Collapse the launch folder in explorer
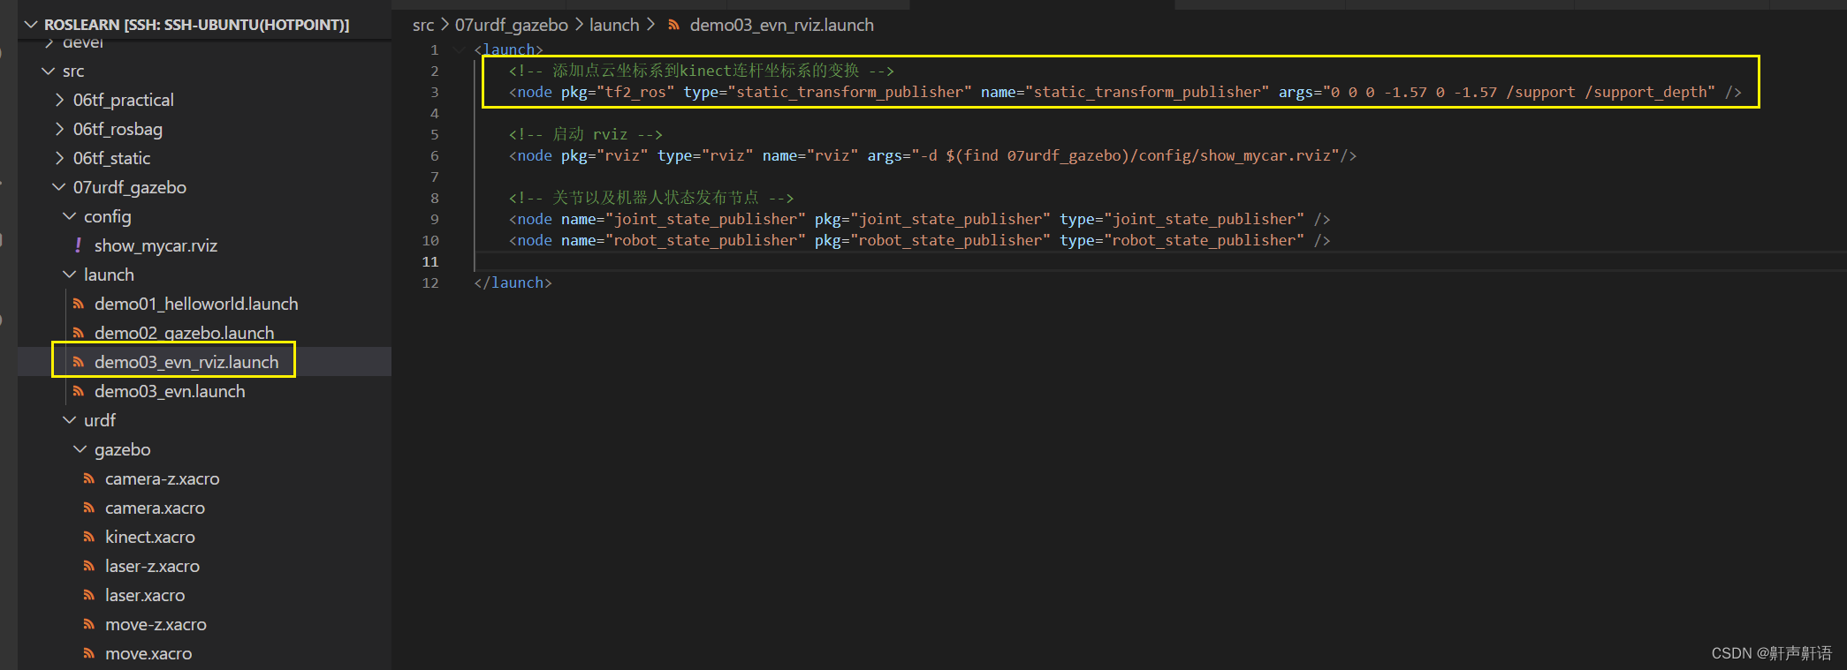1847x670 pixels. pos(70,275)
